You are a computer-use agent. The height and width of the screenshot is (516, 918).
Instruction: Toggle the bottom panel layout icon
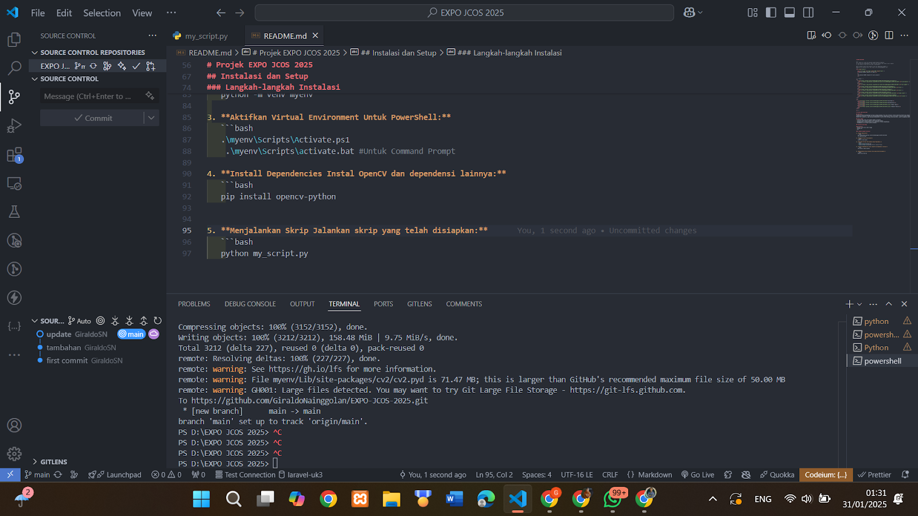coord(789,13)
